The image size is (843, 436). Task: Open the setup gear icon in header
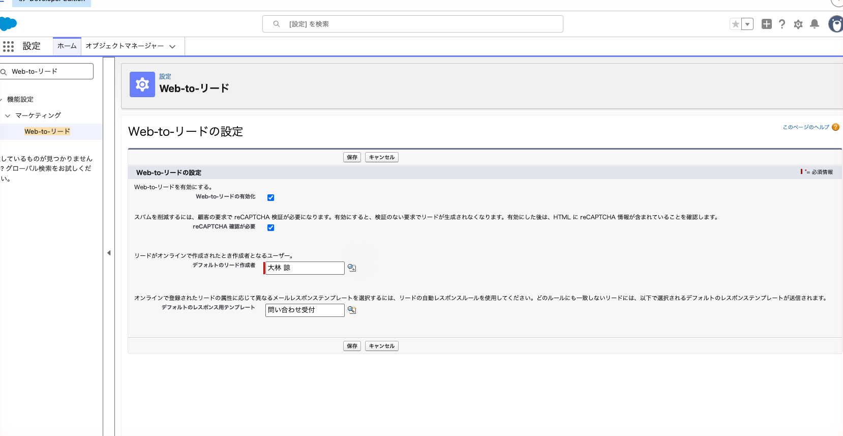[798, 24]
